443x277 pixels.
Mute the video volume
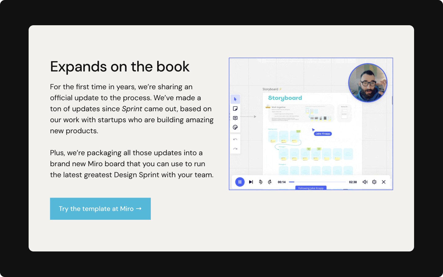365,182
